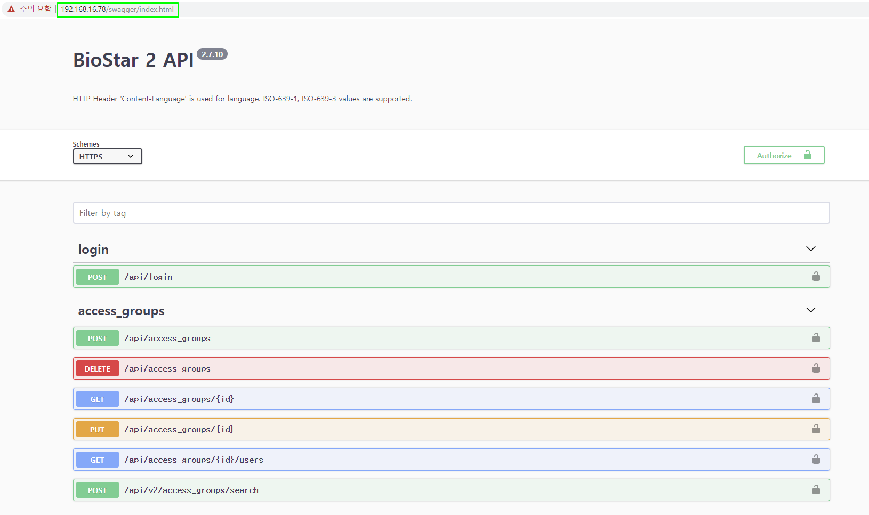
Task: Collapse the login section chevron
Action: click(810, 249)
